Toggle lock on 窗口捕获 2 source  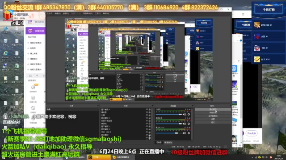click(x=150, y=129)
